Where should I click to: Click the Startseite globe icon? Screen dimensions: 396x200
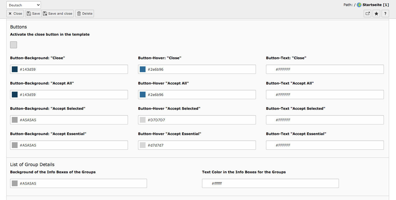(x=359, y=5)
